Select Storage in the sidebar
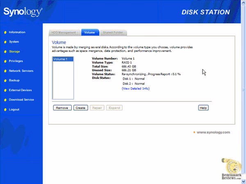This screenshot has height=184, width=246. coord(14,52)
